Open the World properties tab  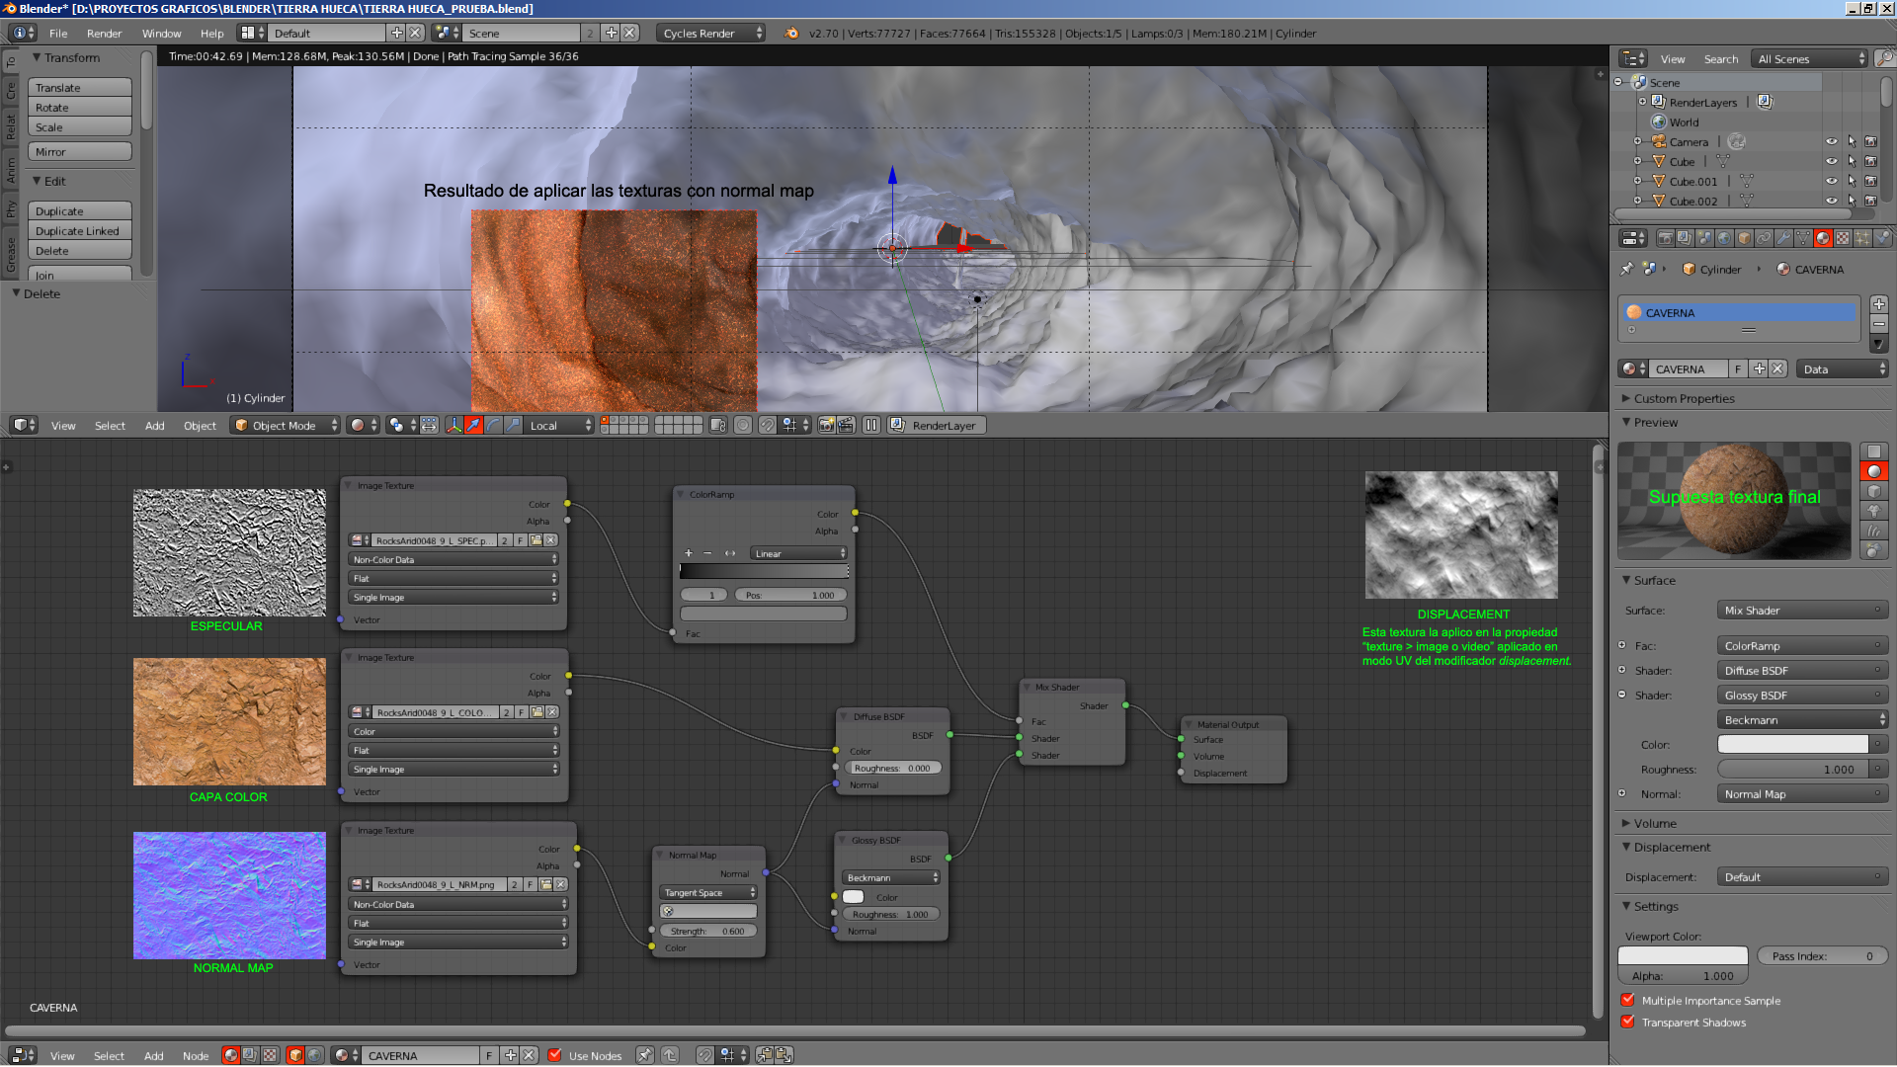(1724, 238)
